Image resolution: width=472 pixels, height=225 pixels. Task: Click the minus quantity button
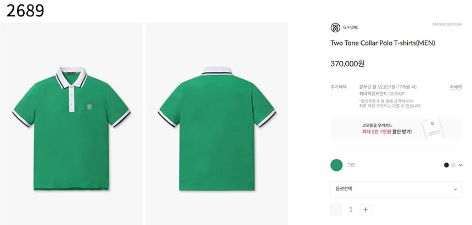336,209
